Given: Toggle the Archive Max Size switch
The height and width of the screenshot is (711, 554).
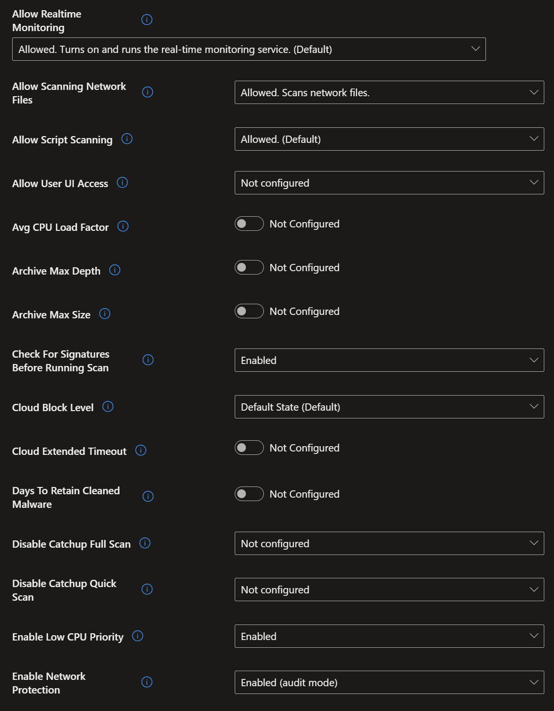Looking at the screenshot, I should pyautogui.click(x=249, y=311).
